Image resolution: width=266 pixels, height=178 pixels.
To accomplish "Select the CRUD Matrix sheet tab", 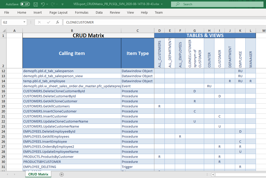I will (38, 174).
